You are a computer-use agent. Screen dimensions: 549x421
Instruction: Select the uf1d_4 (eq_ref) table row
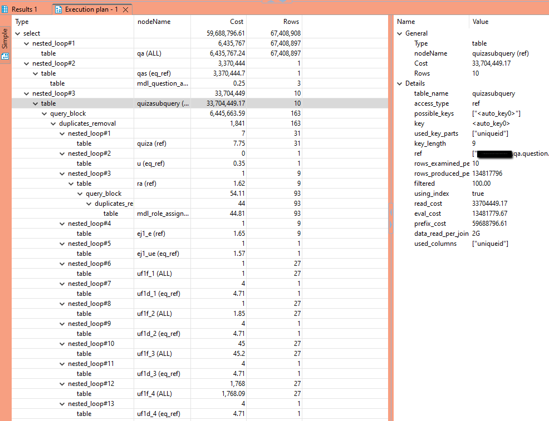200,414
